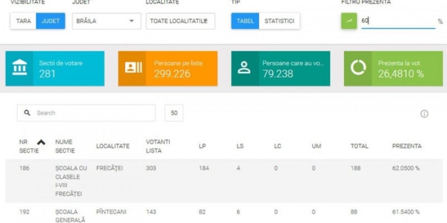Switch view type to STATISTICI
The height and width of the screenshot is (223, 447).
279,21
